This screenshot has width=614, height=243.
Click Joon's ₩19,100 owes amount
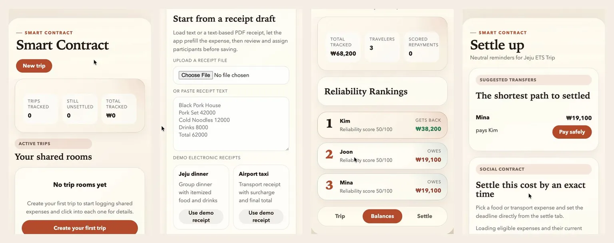428,160
